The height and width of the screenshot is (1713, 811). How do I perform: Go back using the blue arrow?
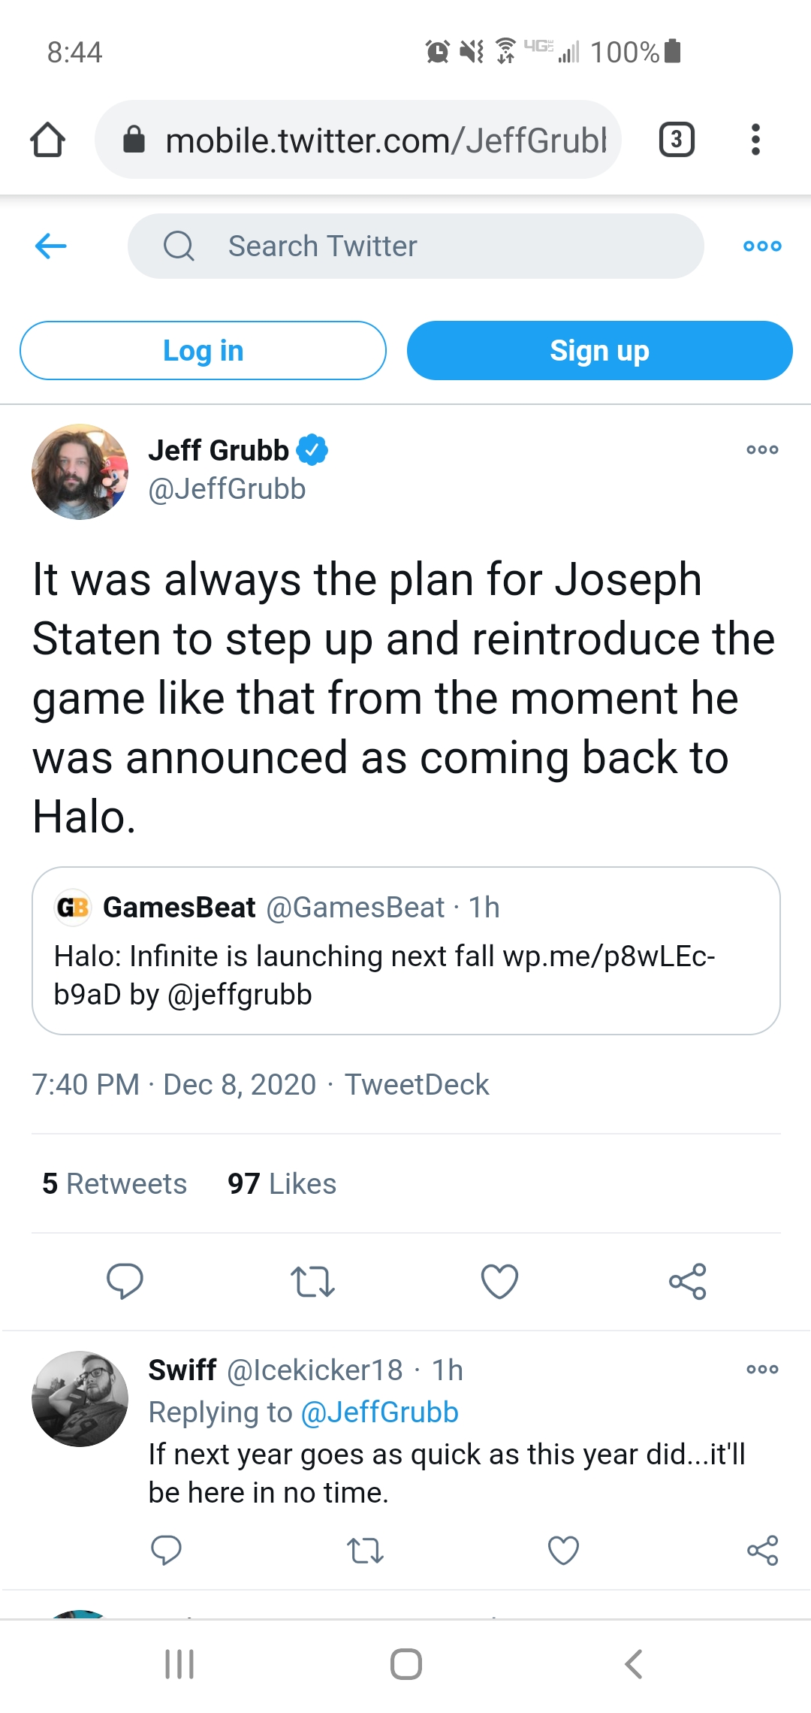[51, 246]
